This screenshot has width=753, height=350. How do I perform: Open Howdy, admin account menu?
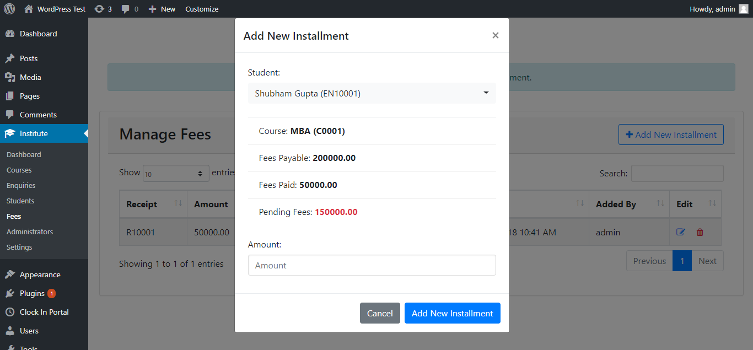(x=719, y=9)
